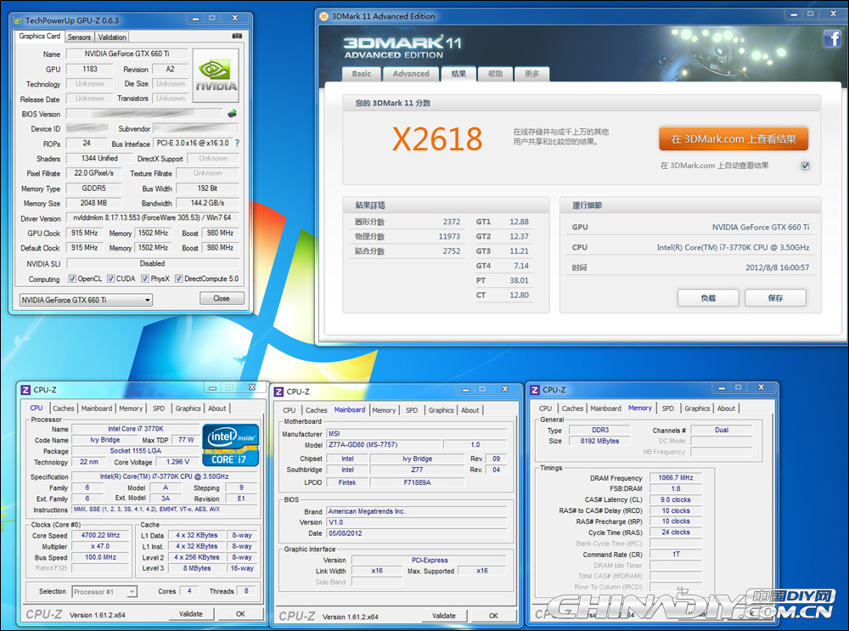849x631 pixels.
Task: Click the CAS# Latency value 9.0 clocks
Action: pos(676,500)
